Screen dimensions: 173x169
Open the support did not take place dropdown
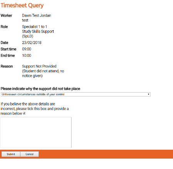click(x=75, y=94)
